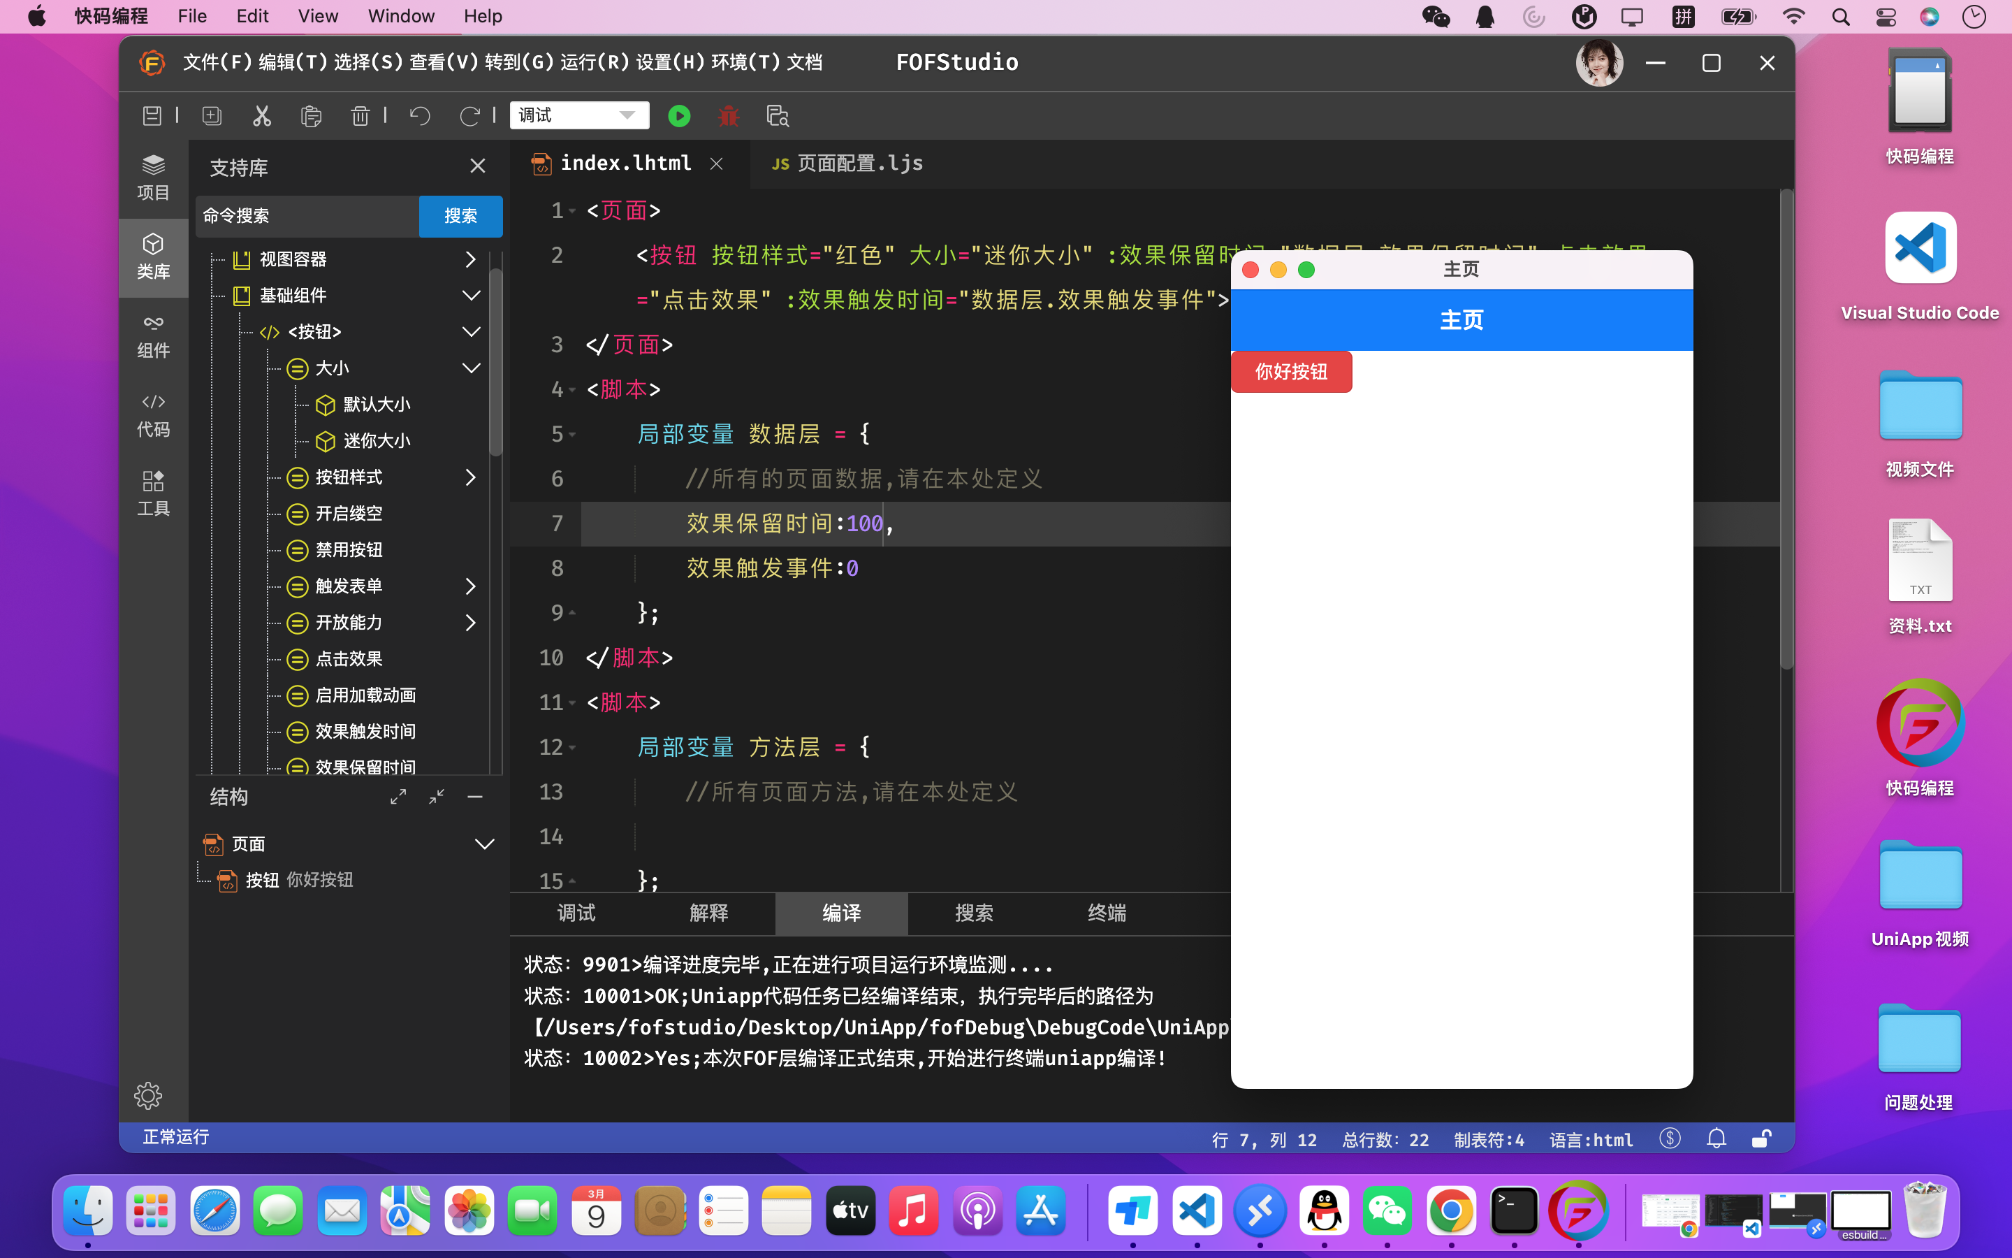Click the FOFStudio logo icon
The height and width of the screenshot is (1258, 2012).
[152, 62]
